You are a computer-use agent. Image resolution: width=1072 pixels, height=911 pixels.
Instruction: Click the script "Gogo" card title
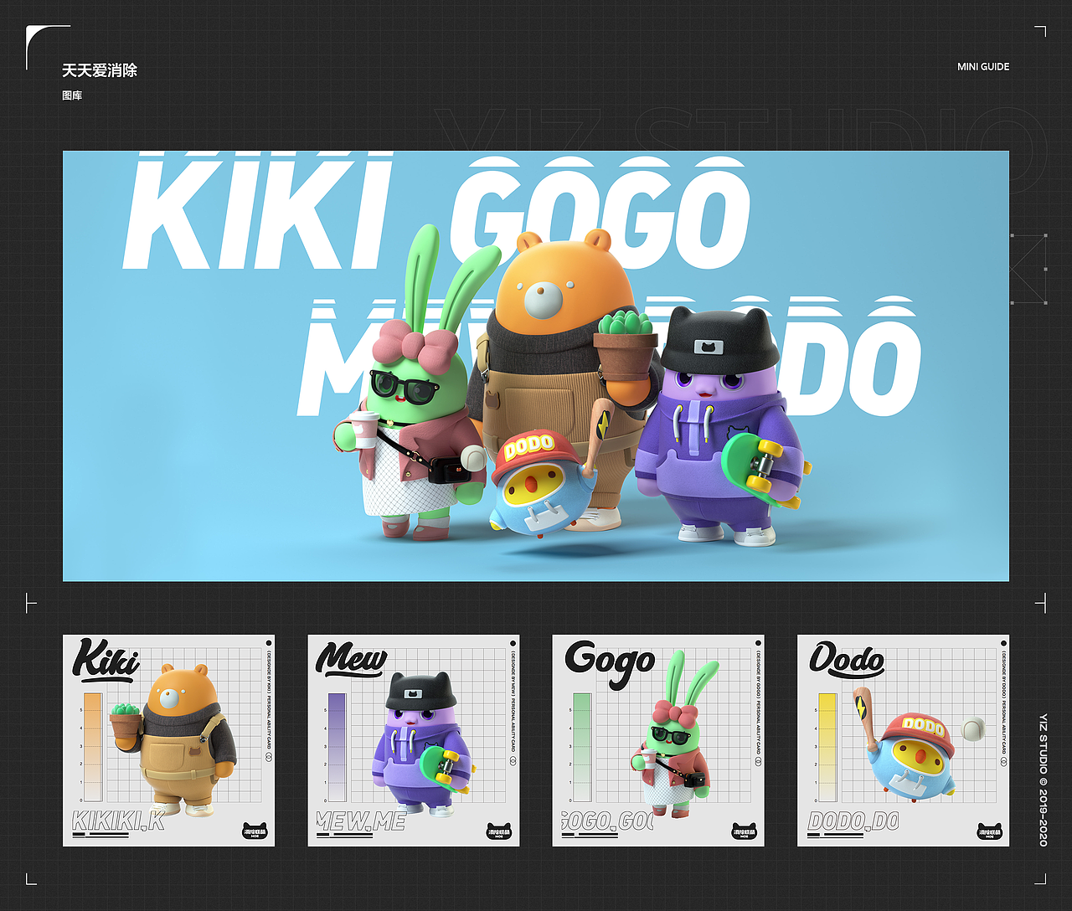[x=610, y=664]
